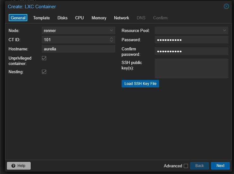
Task: Close the Create LXC Container dialog
Action: coord(226,6)
